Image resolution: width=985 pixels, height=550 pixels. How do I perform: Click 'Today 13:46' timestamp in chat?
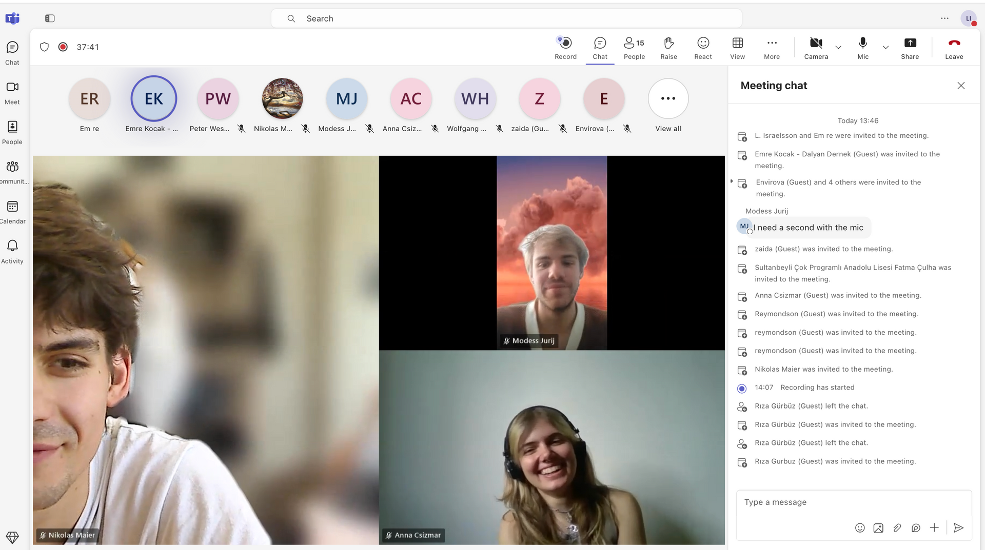click(x=858, y=120)
